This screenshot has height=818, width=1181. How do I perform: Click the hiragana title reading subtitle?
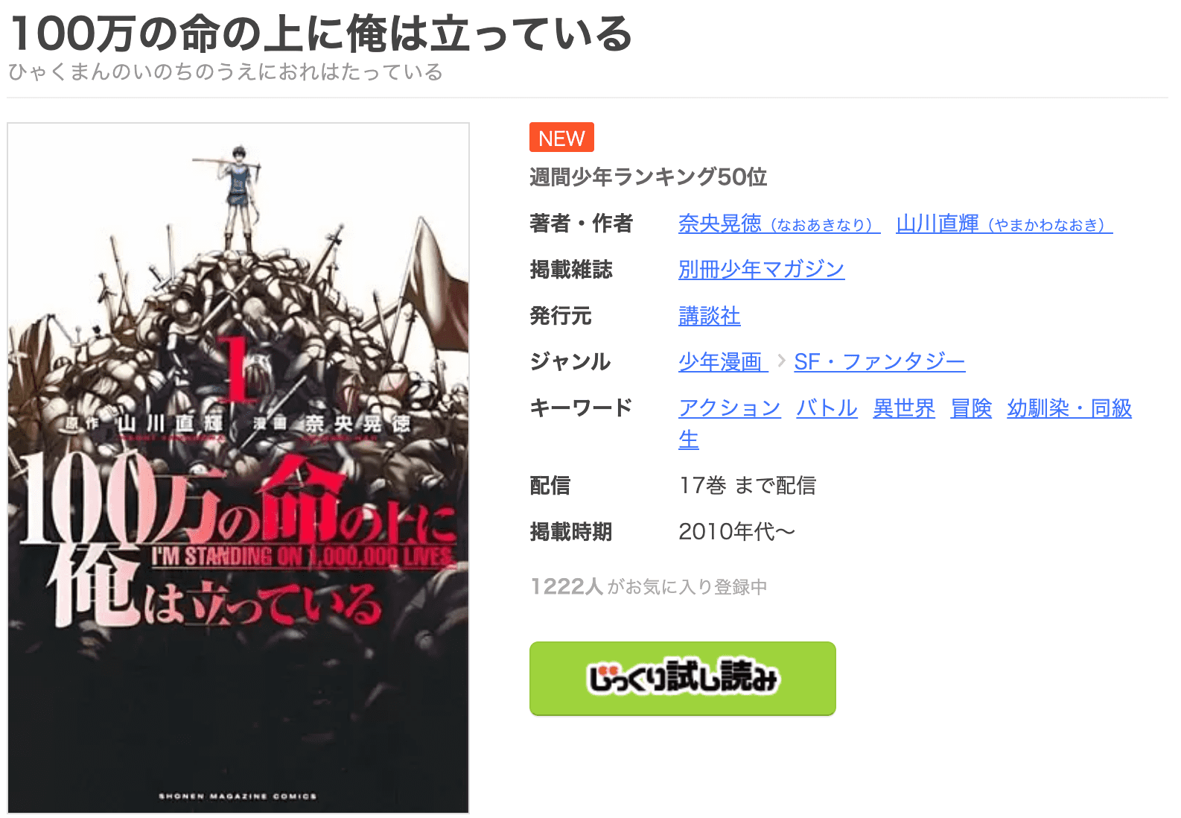[x=226, y=72]
